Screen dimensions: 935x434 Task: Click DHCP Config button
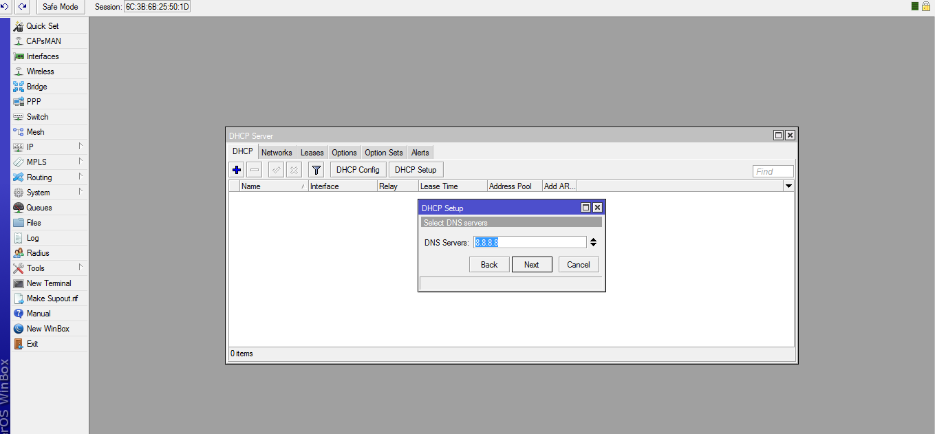point(358,170)
